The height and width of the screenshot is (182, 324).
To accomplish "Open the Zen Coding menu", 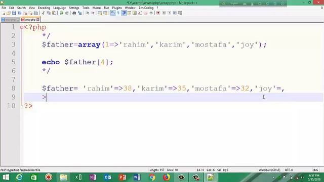I will click(x=146, y=8).
